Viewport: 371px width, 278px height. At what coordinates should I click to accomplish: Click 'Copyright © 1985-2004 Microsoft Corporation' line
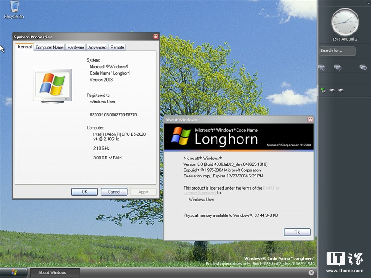[222, 170]
